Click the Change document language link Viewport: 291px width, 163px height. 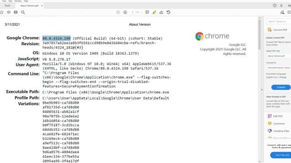click(283, 77)
